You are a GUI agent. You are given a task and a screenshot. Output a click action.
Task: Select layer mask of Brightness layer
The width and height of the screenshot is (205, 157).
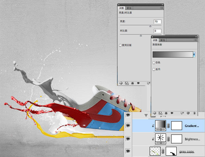(177, 139)
